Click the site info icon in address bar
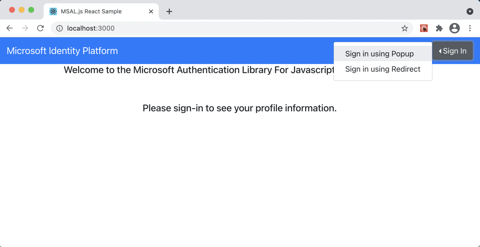The height and width of the screenshot is (247, 480). (x=60, y=28)
